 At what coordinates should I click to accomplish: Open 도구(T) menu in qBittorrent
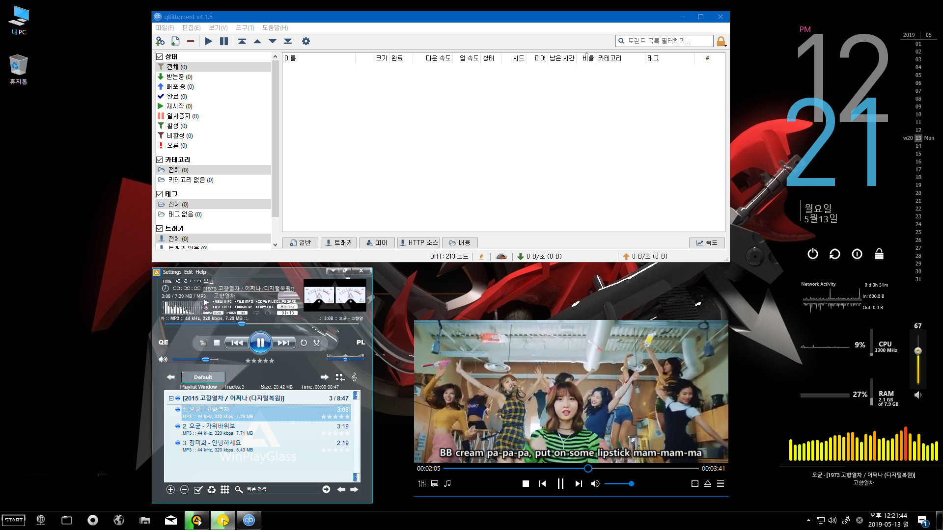tap(245, 27)
